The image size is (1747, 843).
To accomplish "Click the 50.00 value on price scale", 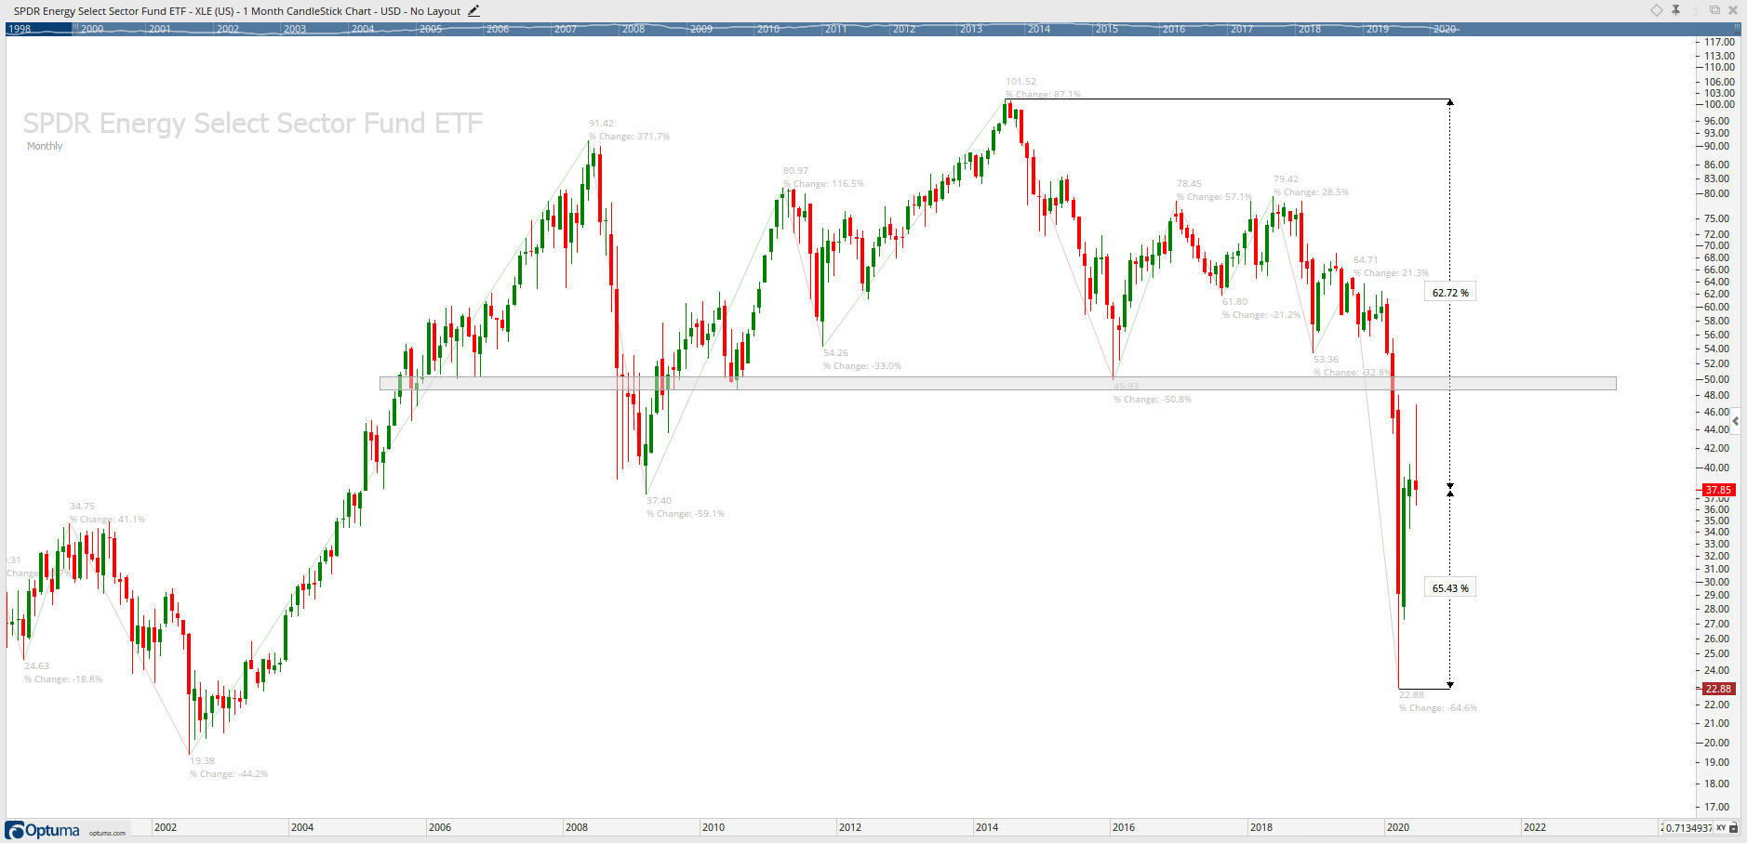I will pyautogui.click(x=1716, y=379).
